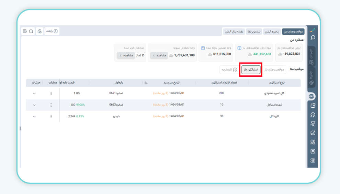Open the نقشه بازار آپشن tab
This screenshot has height=194, width=340.
click(234, 32)
